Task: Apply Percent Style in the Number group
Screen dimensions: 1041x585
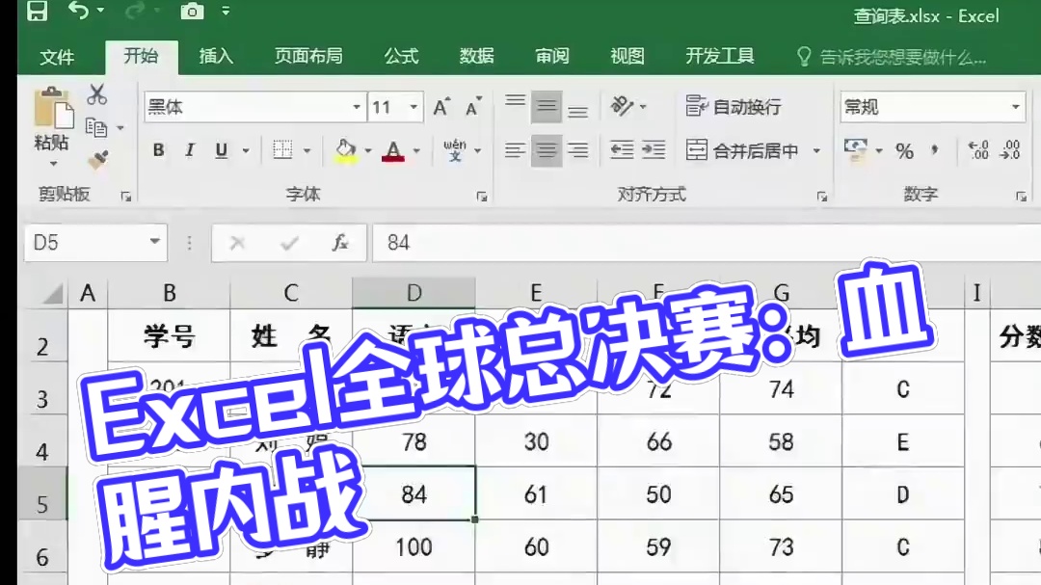Action: point(905,150)
